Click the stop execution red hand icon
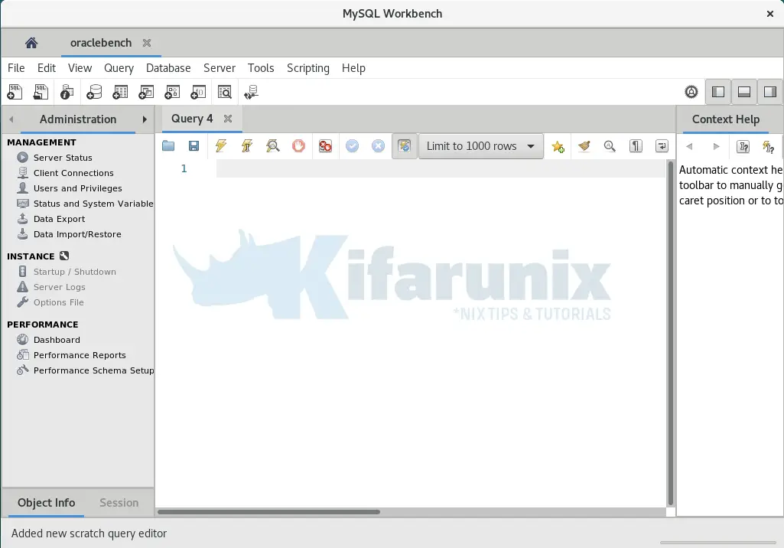Image resolution: width=784 pixels, height=548 pixels. click(x=299, y=146)
